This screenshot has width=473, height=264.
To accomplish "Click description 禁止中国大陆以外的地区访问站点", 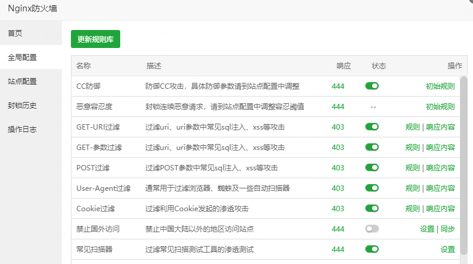I will coord(200,229).
